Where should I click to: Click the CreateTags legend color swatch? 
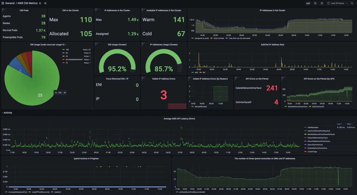[305, 152]
